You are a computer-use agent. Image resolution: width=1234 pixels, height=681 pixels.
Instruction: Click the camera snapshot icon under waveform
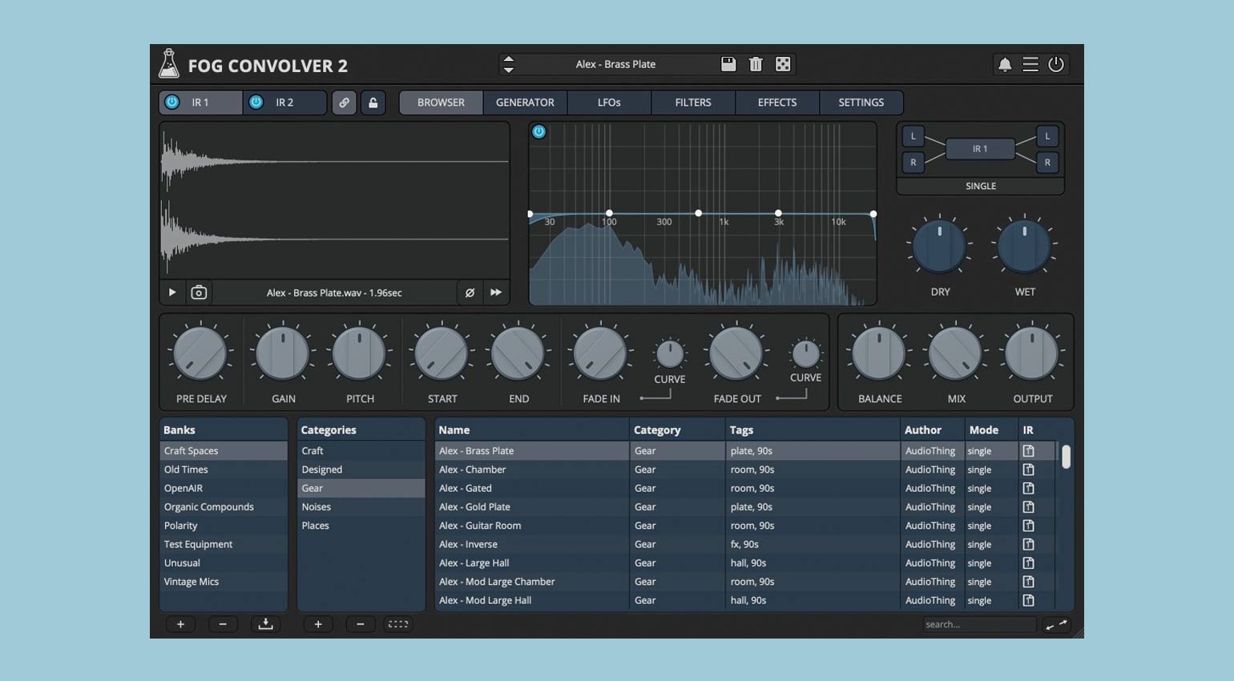[x=199, y=292]
